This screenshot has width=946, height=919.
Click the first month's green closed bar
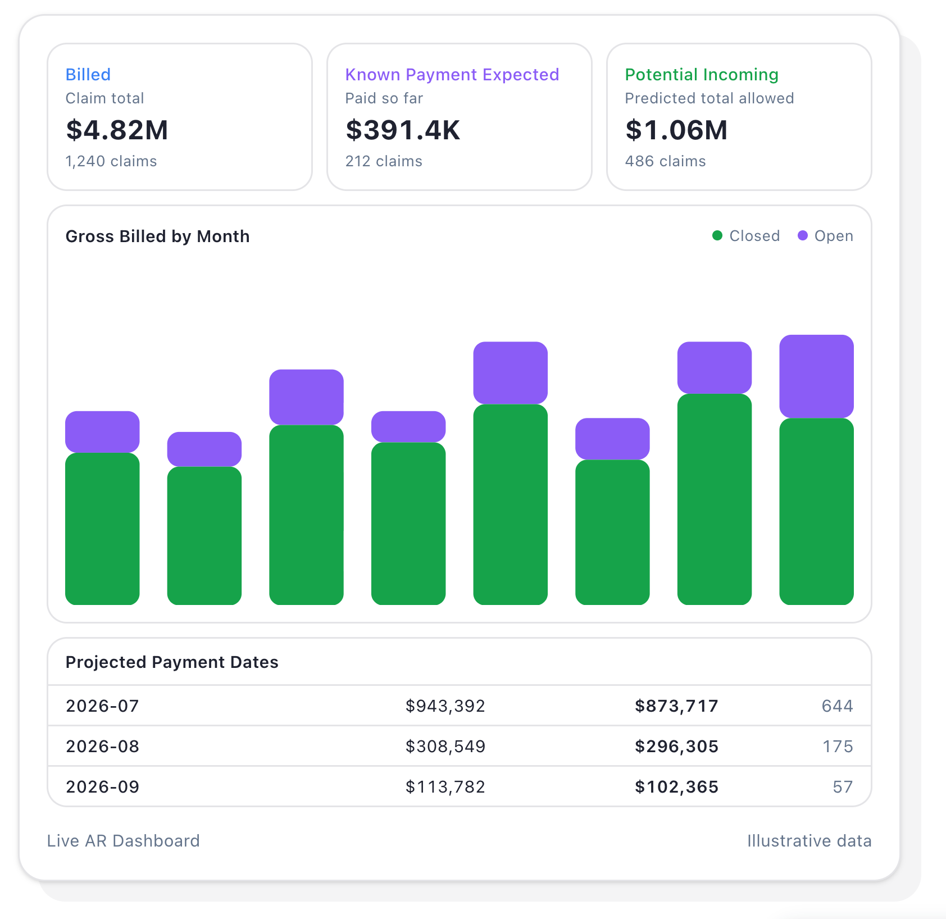pos(102,529)
